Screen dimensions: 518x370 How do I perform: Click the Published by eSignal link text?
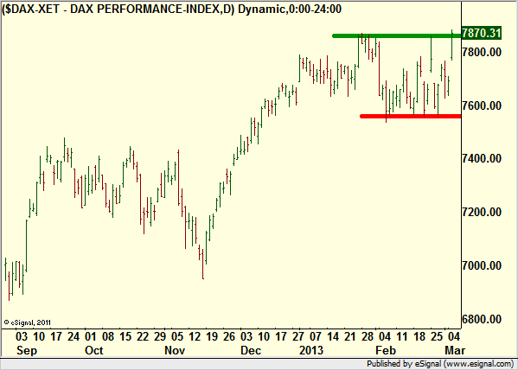click(441, 364)
